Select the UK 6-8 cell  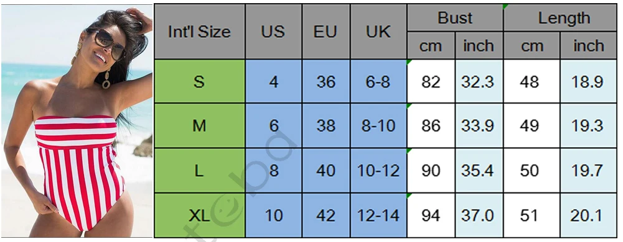[378, 81]
